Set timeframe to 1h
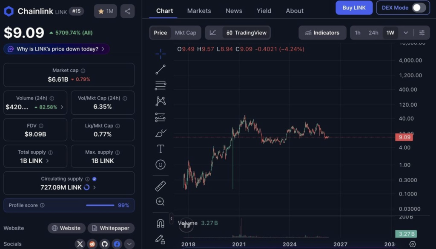Image resolution: width=436 pixels, height=249 pixels. click(358, 33)
